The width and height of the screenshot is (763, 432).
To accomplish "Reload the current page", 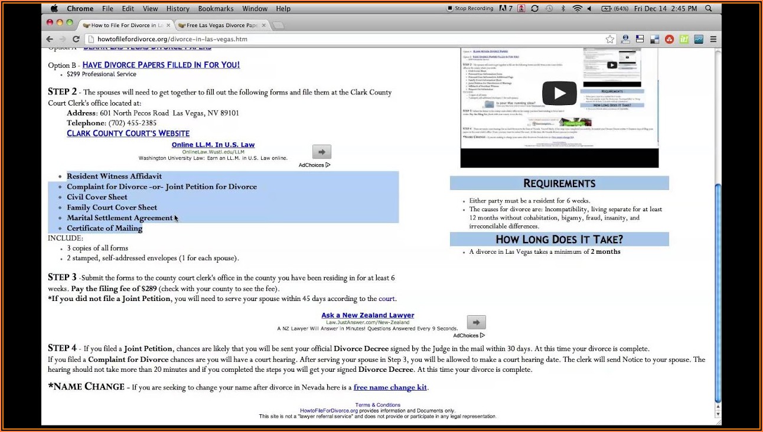I will click(76, 39).
